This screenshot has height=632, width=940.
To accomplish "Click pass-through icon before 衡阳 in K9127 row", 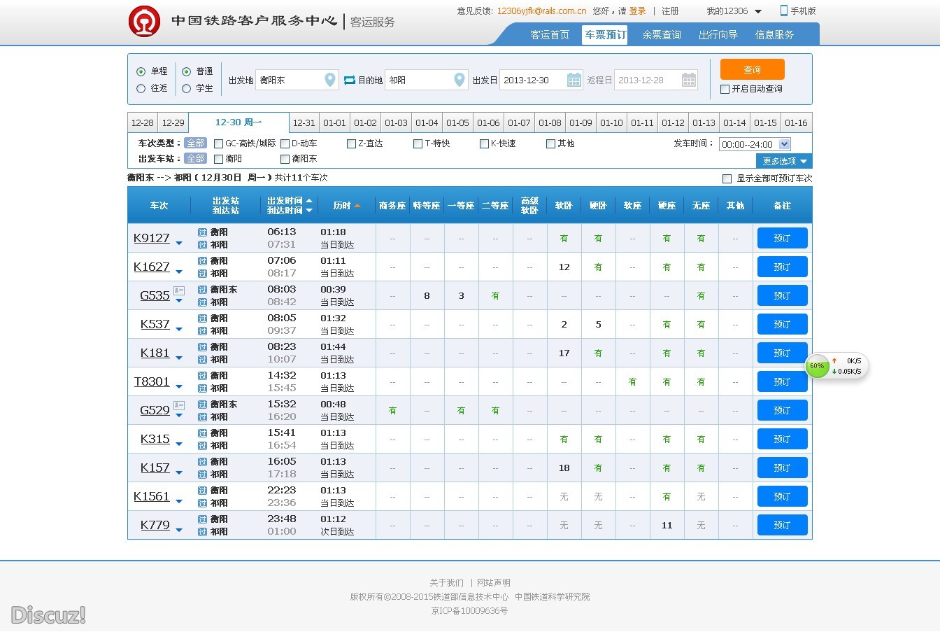I will coord(202,232).
